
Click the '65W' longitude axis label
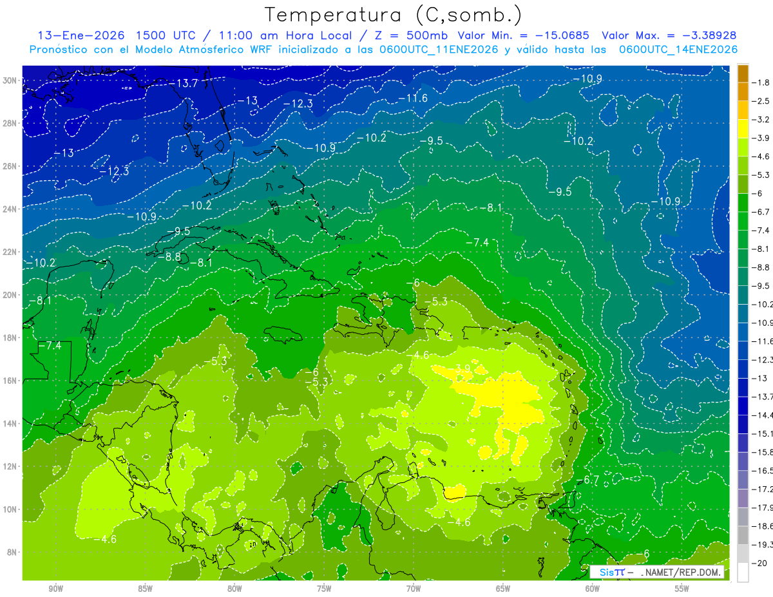pyautogui.click(x=503, y=589)
